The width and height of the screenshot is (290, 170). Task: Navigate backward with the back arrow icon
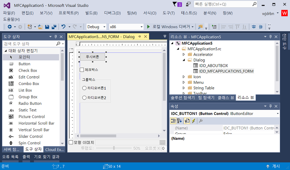pos(10,27)
